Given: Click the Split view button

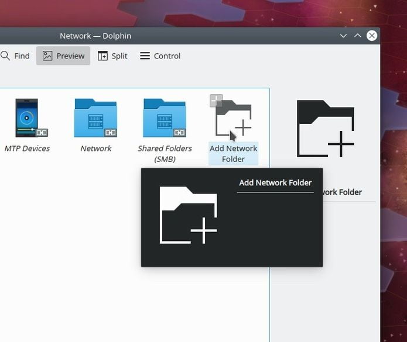Looking at the screenshot, I should pyautogui.click(x=112, y=56).
